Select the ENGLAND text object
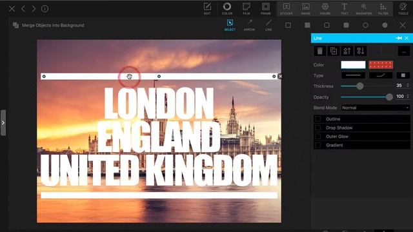413x232 pixels. 159,137
